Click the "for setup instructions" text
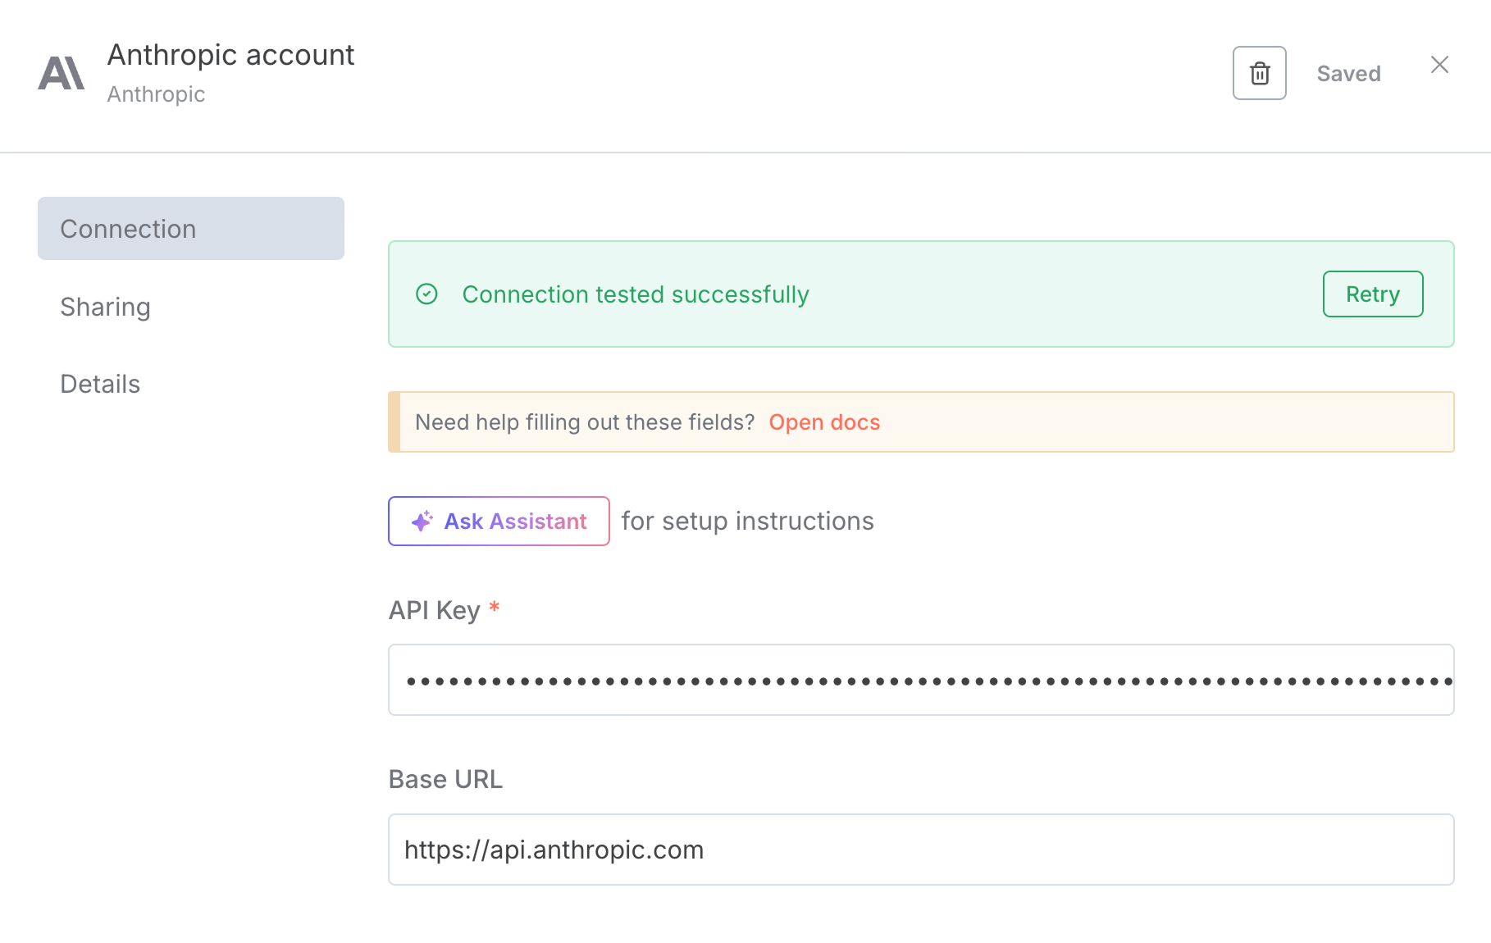The width and height of the screenshot is (1491, 943). [x=747, y=521]
